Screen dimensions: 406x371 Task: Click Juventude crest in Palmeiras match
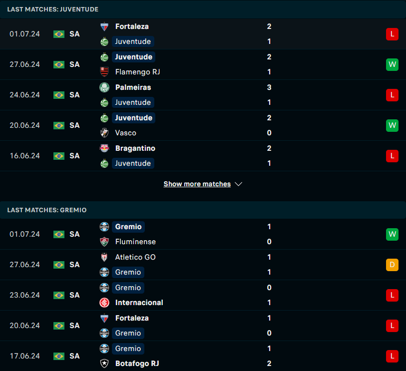click(104, 102)
